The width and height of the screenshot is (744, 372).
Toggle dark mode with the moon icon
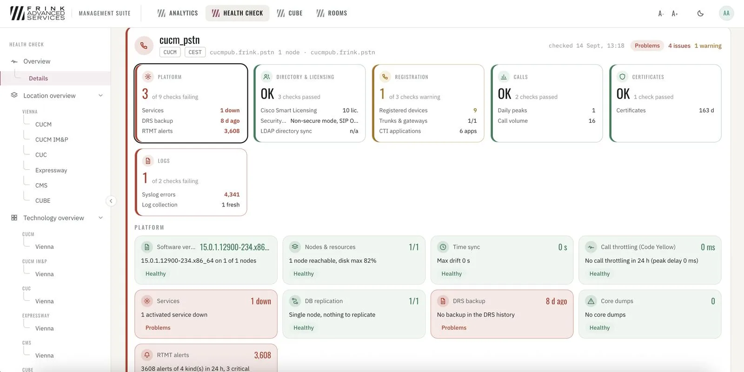(700, 13)
